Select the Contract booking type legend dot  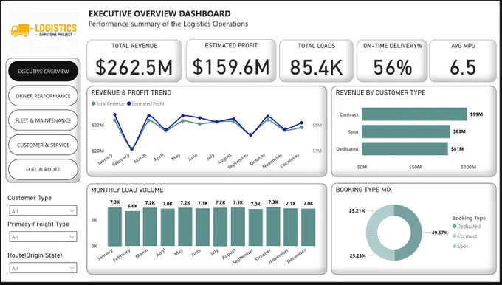[454, 236]
